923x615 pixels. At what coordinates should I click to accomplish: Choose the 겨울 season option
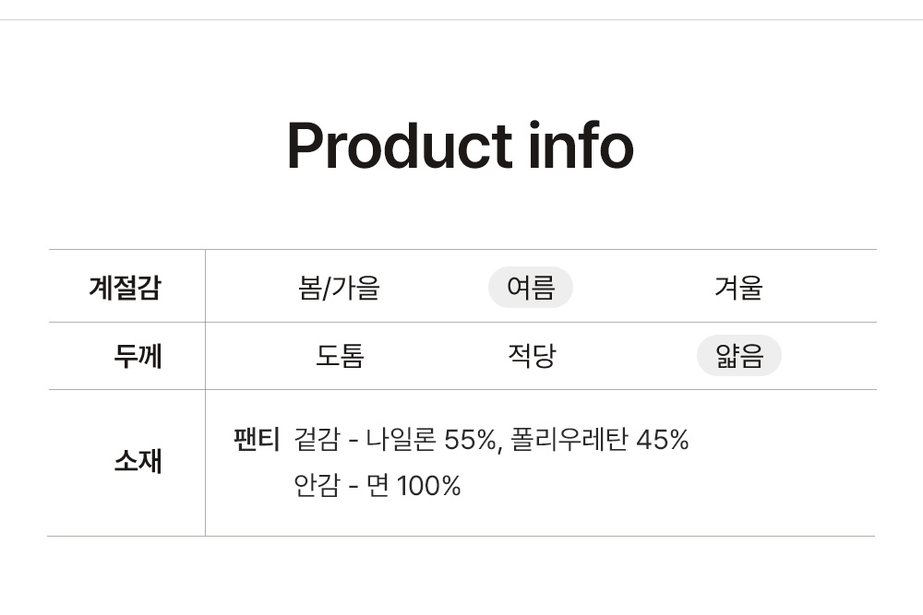click(738, 288)
